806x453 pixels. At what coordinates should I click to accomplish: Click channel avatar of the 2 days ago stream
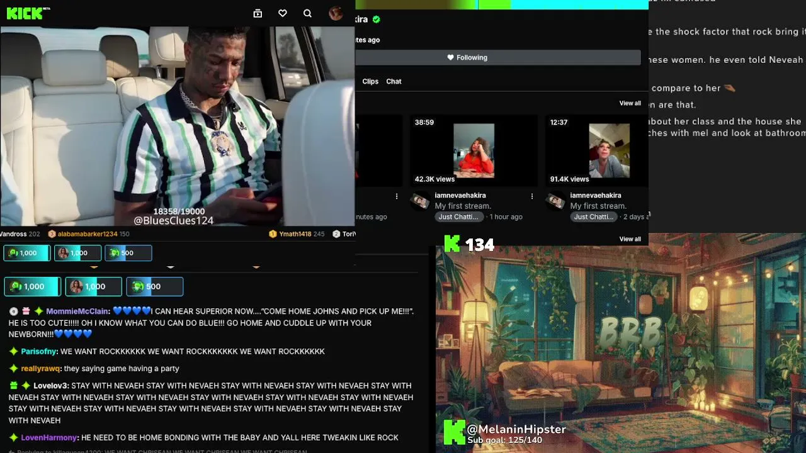coord(555,201)
